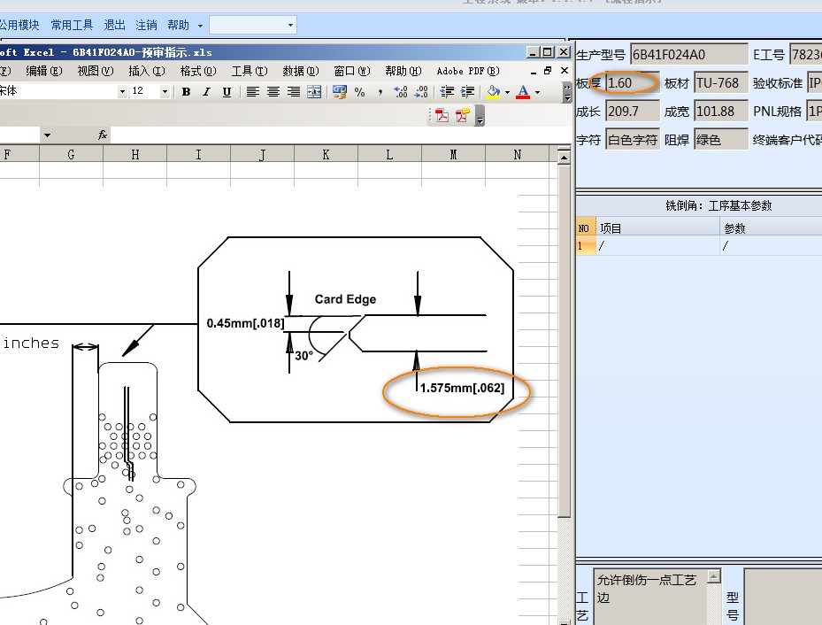Click the 参数 column header

coord(771,228)
